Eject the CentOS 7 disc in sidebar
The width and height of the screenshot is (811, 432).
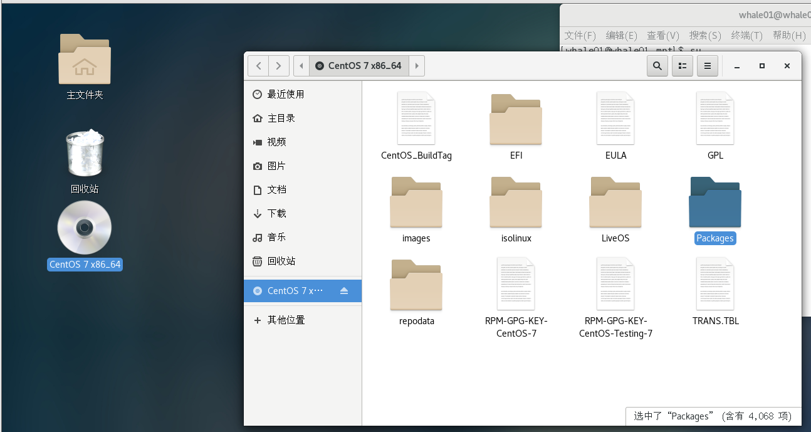tap(343, 291)
